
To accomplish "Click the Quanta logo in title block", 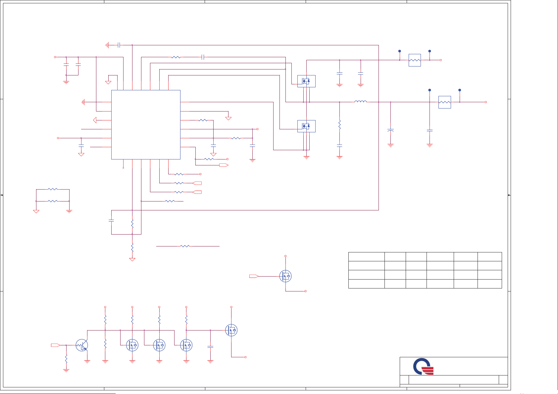I will [x=423, y=366].
